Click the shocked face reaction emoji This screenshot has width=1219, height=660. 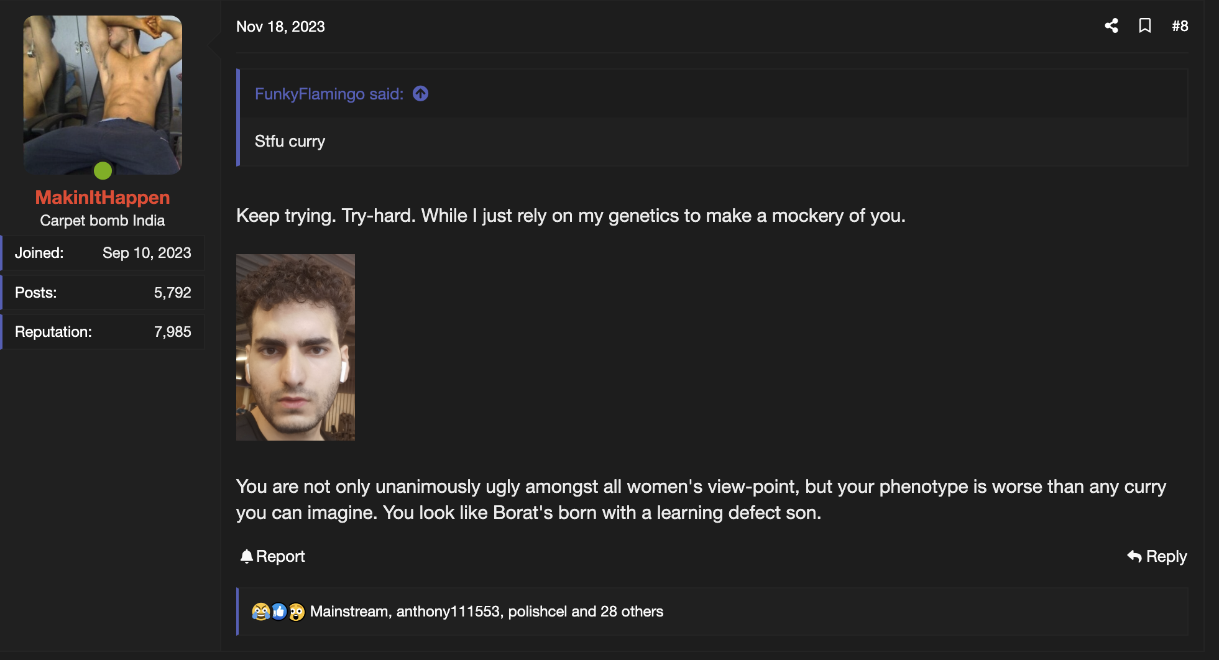[297, 612]
